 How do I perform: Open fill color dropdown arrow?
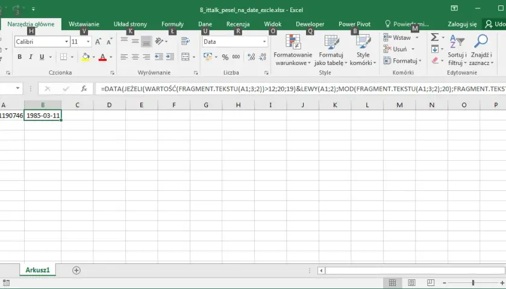point(93,57)
